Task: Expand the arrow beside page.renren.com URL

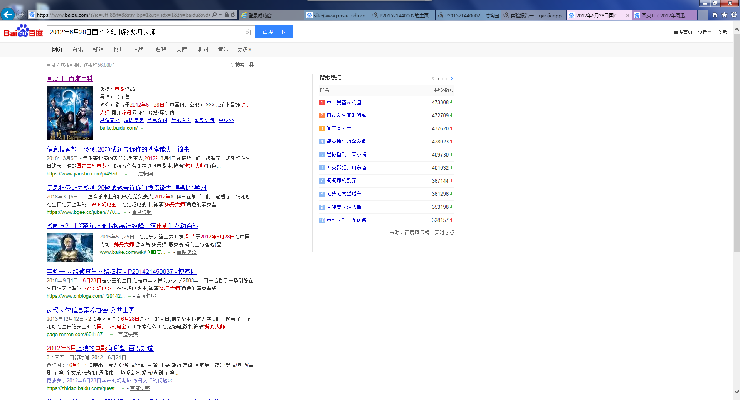Action: click(111, 335)
